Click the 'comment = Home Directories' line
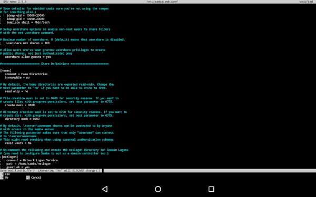The width and height of the screenshot is (316, 197). click(x=26, y=74)
